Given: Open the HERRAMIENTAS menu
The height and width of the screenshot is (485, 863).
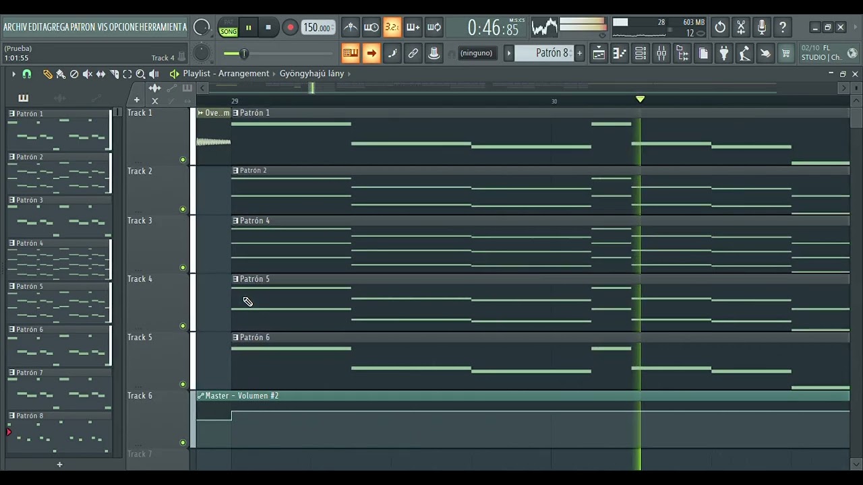Looking at the screenshot, I should pos(162,27).
